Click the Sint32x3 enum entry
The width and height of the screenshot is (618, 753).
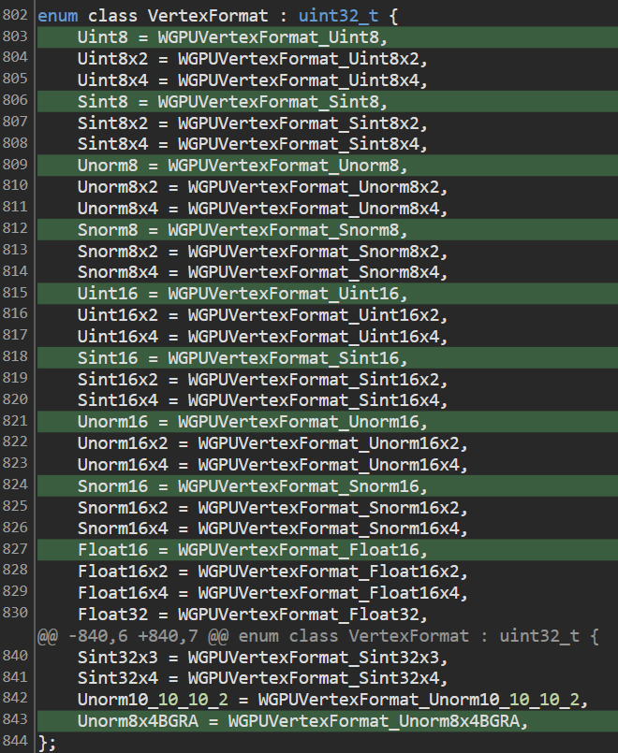pyautogui.click(x=262, y=657)
